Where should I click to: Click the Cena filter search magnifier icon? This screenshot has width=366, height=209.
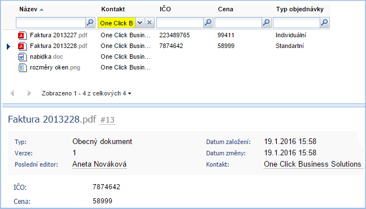267,23
